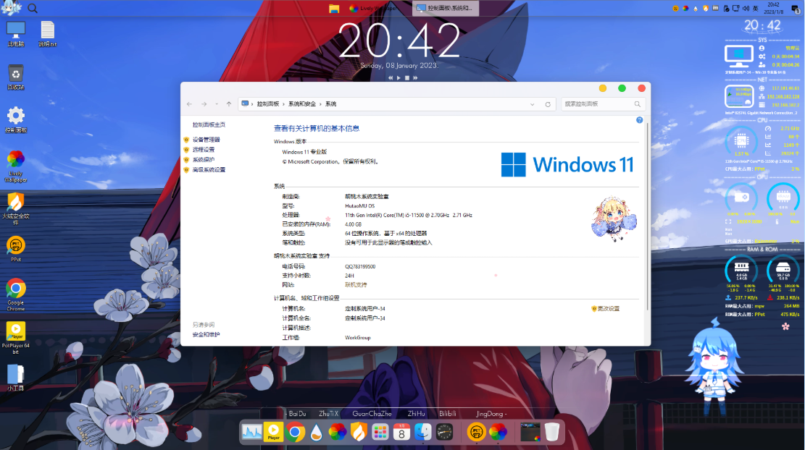Viewport: 805px width, 450px height.
Task: Open the 联机支持 website link
Action: 356,284
